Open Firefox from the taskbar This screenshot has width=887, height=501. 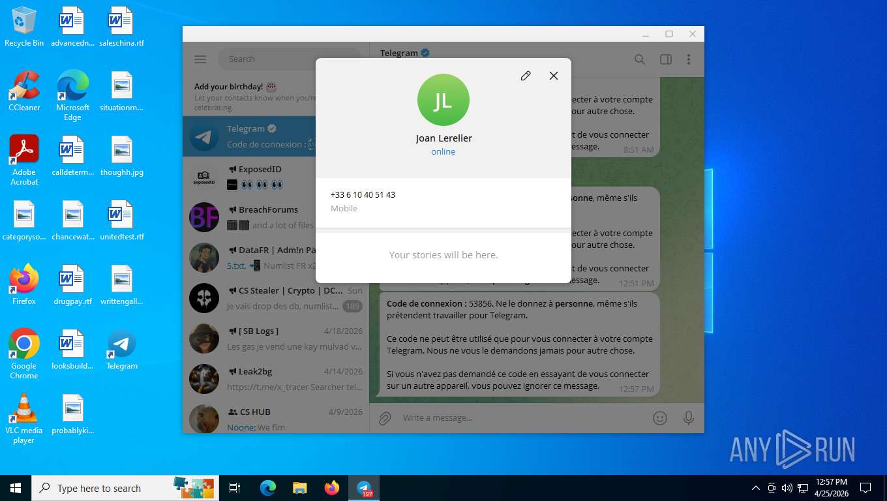332,488
